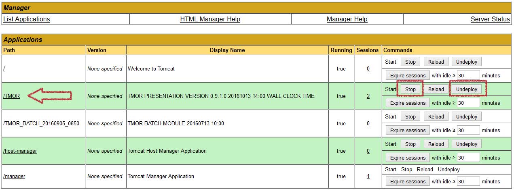Edit idle minutes field for /host-manager
Image resolution: width=514 pixels, height=191 pixels.
468,158
